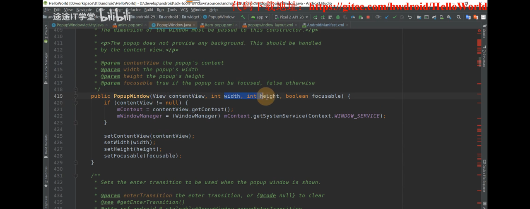The width and height of the screenshot is (530, 209).
Task: Open the app run configuration dropdown
Action: (260, 17)
